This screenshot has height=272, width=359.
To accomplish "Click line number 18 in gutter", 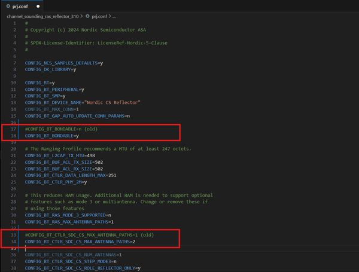I will [x=14, y=136].
